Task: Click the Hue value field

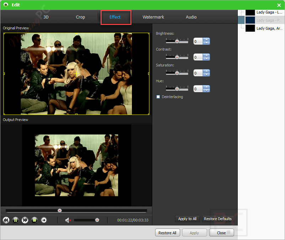Action: 198,89
